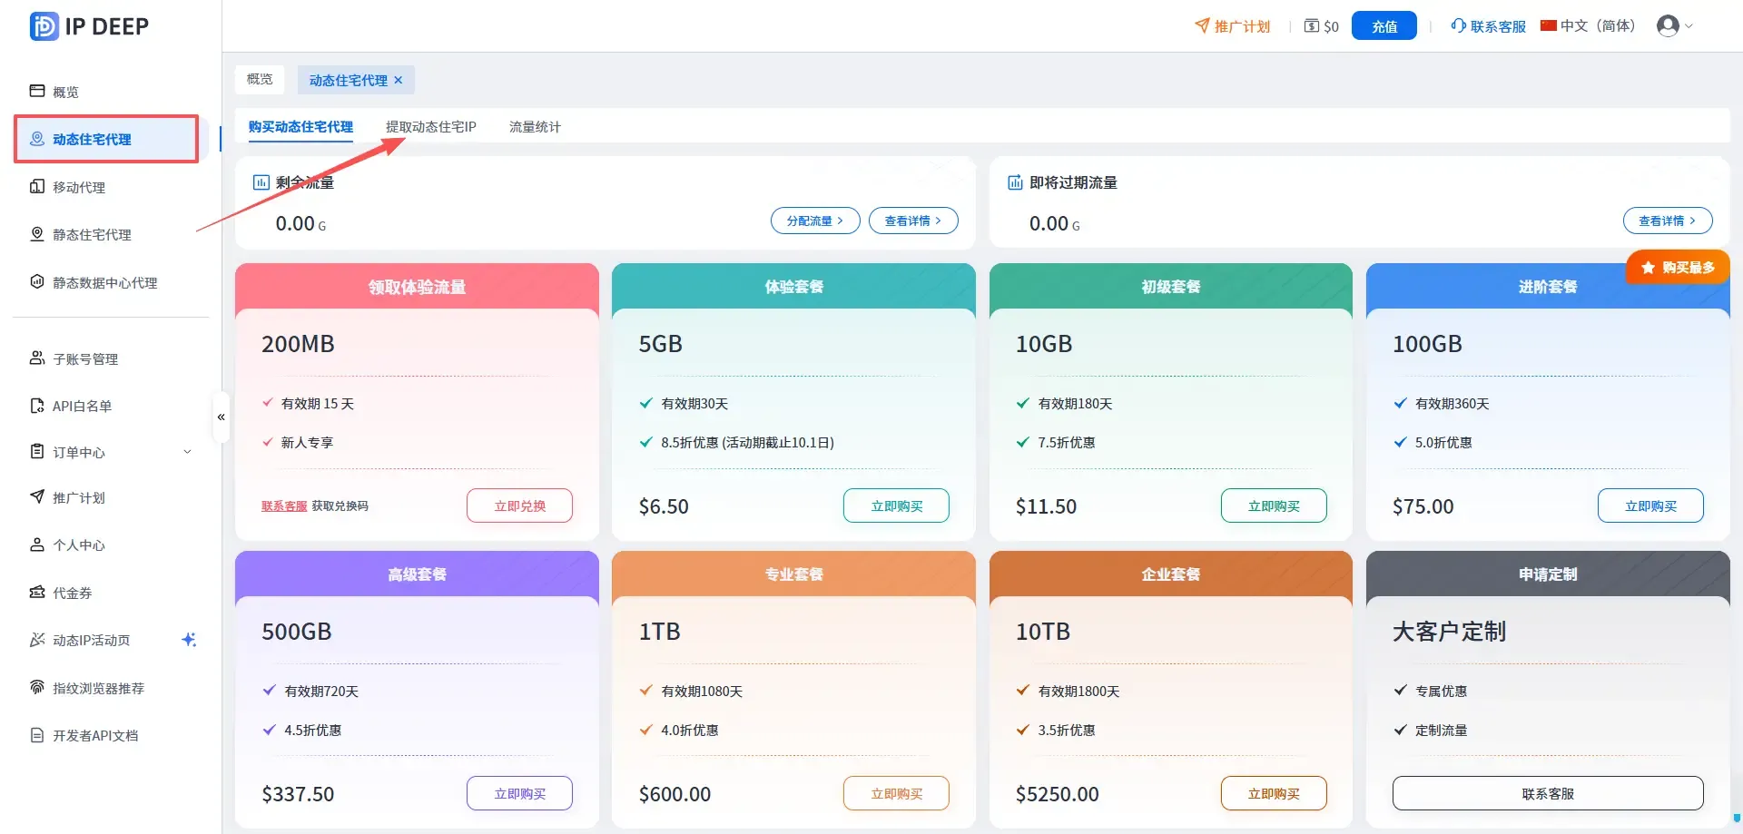Open the user avatar dropdown menu
1743x834 pixels.
[x=1675, y=26]
